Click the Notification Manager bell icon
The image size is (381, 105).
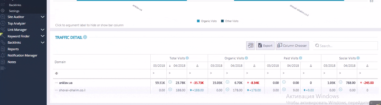pyautogui.click(x=3, y=55)
